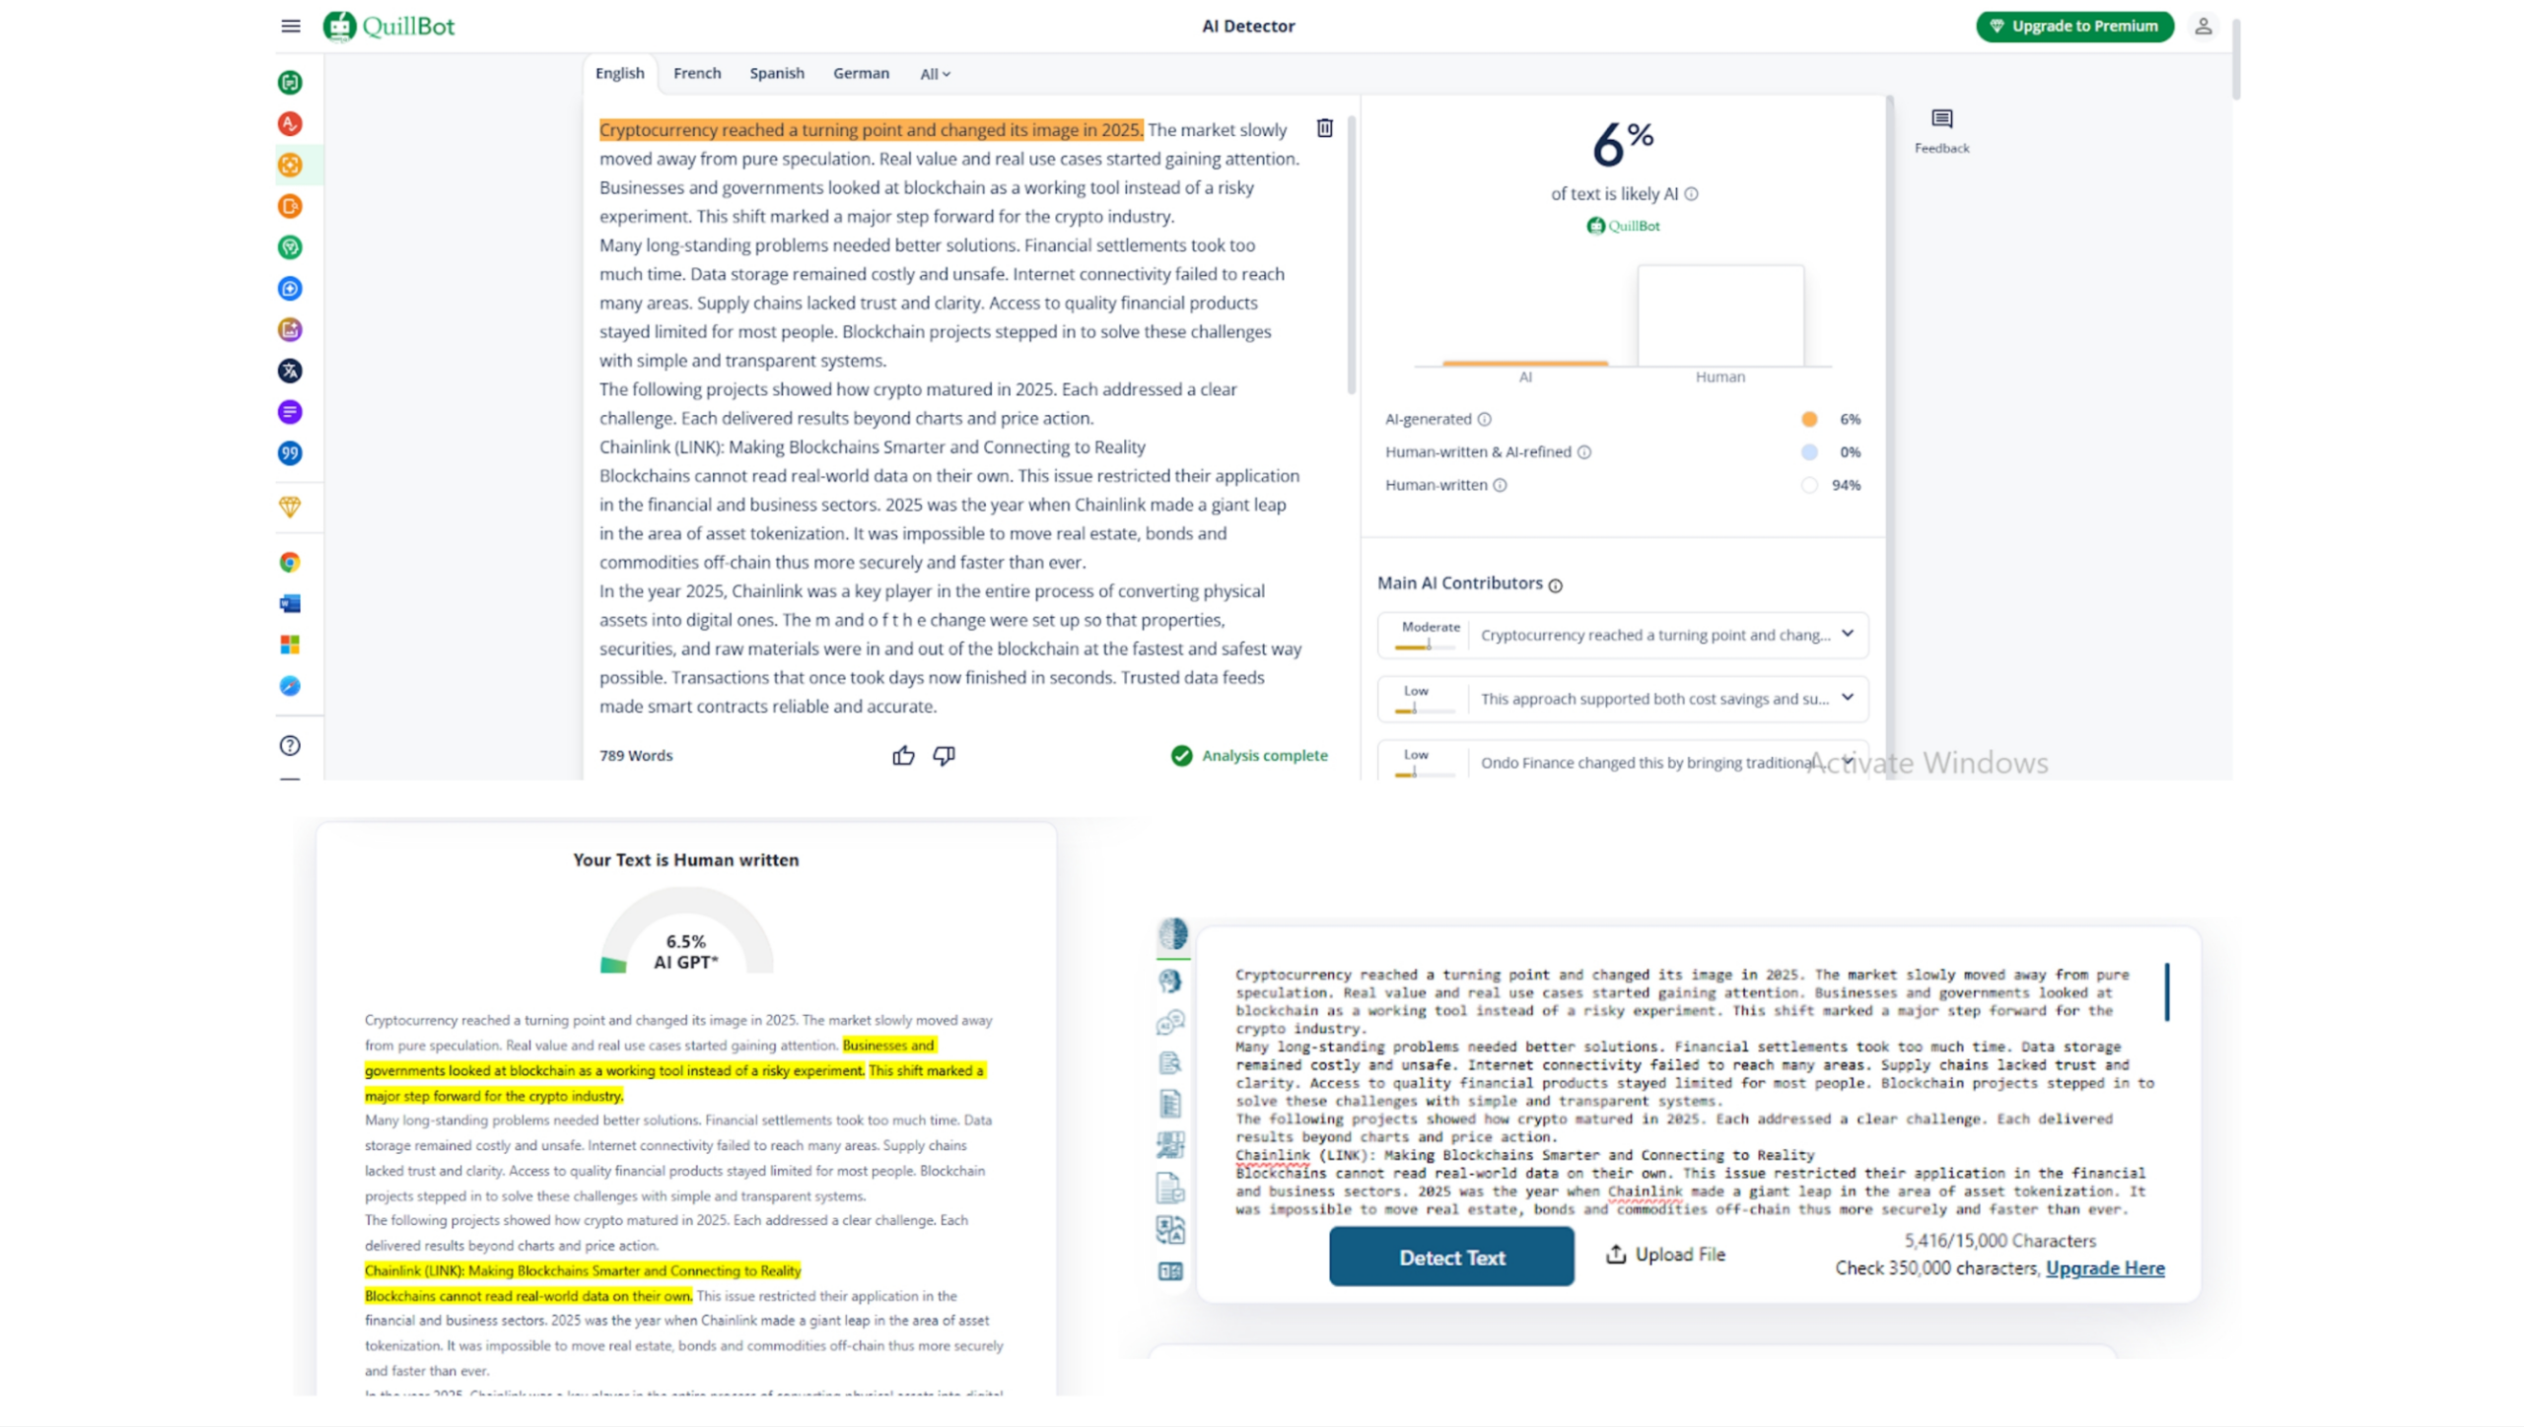Viewport: 2524px width, 1427px height.
Task: Click the trash icon to delete text
Action: (x=1324, y=128)
